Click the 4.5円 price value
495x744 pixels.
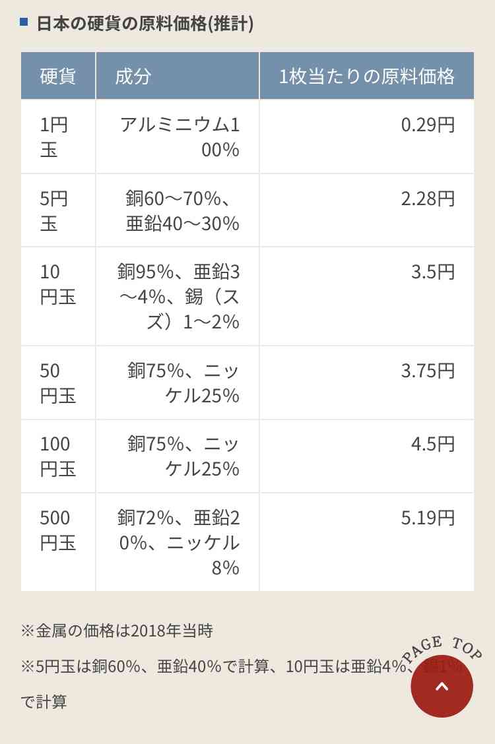point(433,444)
